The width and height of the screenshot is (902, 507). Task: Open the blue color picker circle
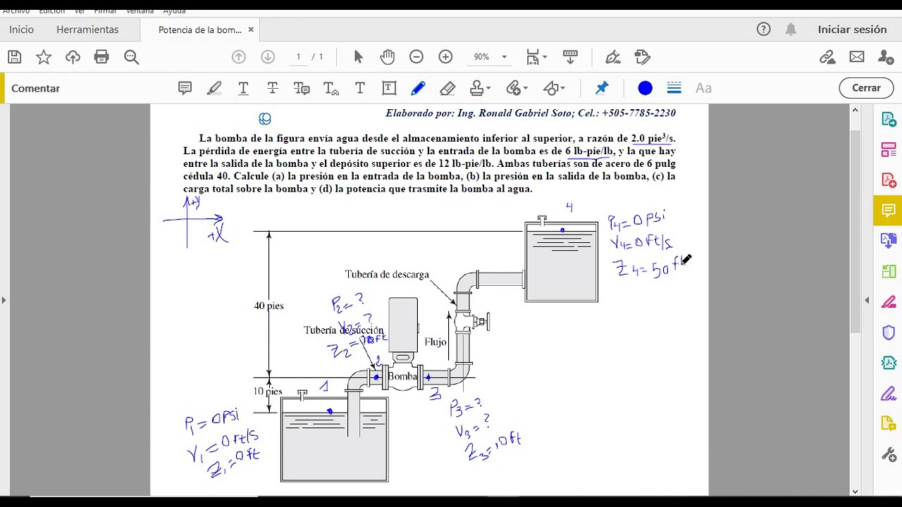coord(645,88)
